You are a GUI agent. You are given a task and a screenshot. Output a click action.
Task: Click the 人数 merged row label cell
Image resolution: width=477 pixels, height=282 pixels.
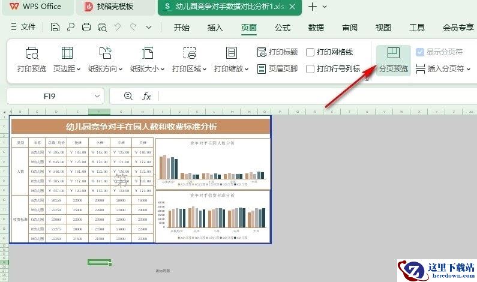(20, 171)
